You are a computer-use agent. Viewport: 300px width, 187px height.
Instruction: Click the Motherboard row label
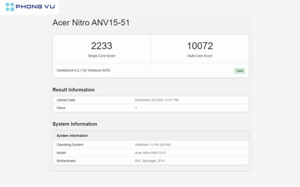point(66,161)
